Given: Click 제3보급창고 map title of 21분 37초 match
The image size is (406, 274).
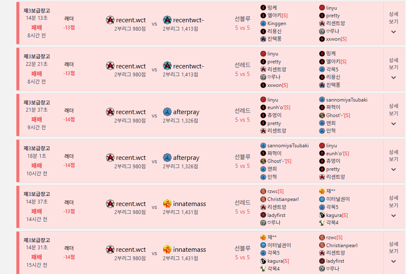Looking at the screenshot, I should point(37,102).
